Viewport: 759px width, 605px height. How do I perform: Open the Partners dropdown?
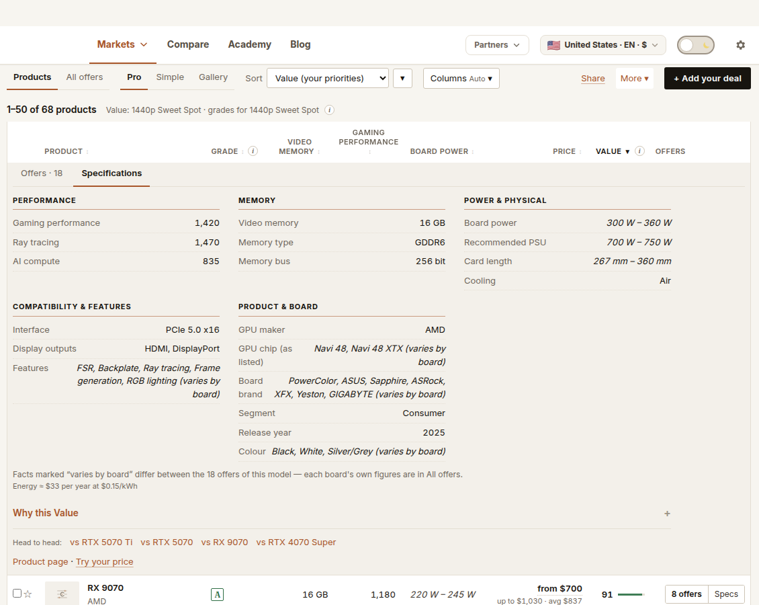(497, 45)
